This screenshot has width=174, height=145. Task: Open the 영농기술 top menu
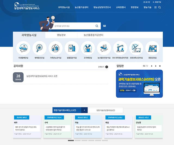click(x=147, y=7)
